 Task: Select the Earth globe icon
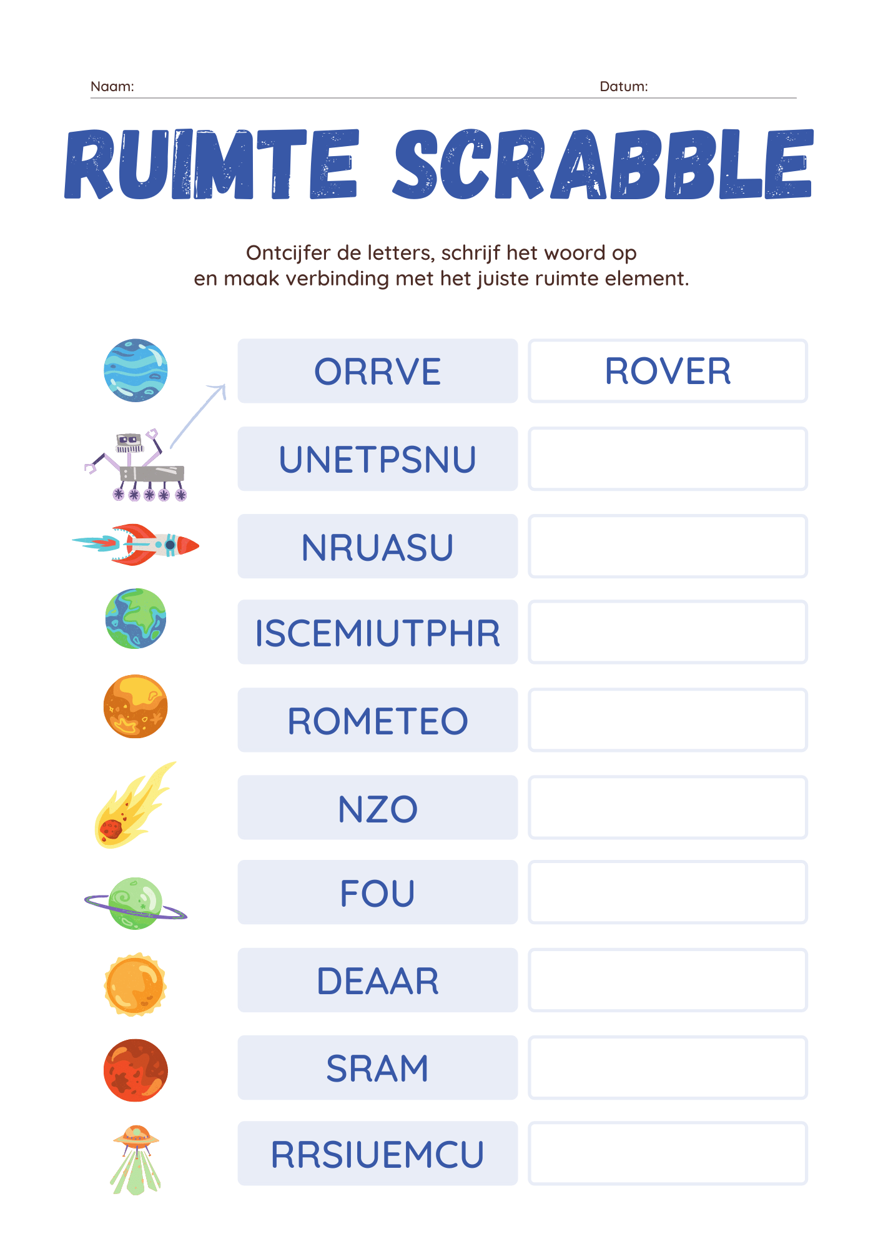136,618
